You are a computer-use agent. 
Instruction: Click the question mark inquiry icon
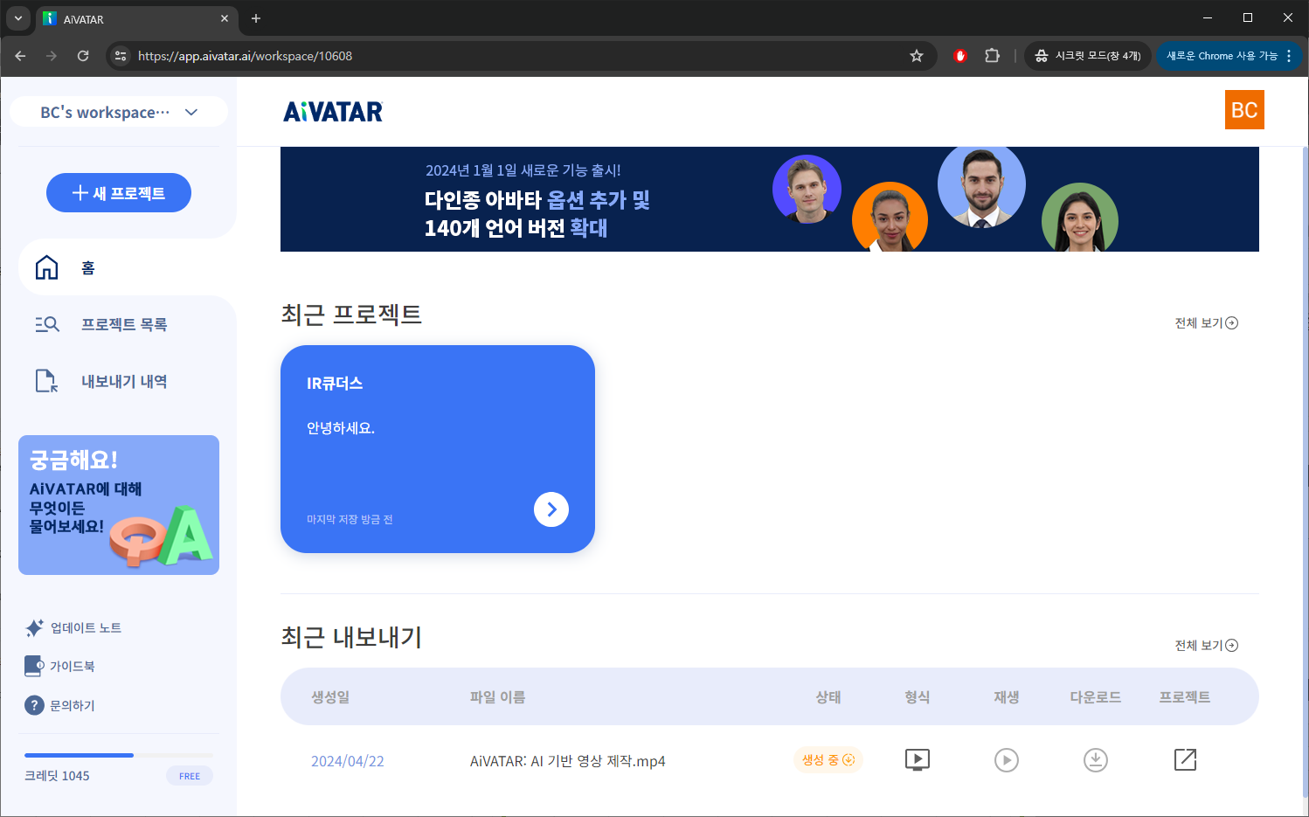pos(34,705)
